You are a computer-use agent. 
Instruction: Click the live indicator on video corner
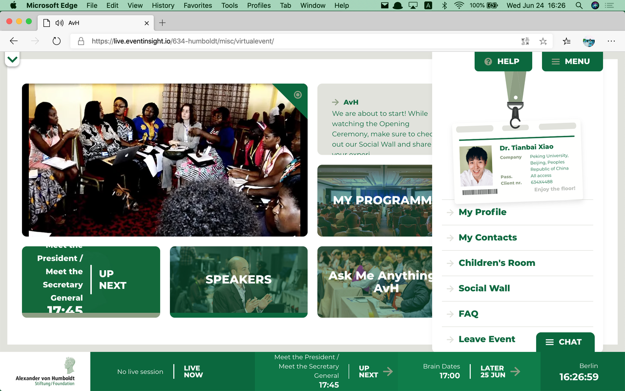point(298,95)
